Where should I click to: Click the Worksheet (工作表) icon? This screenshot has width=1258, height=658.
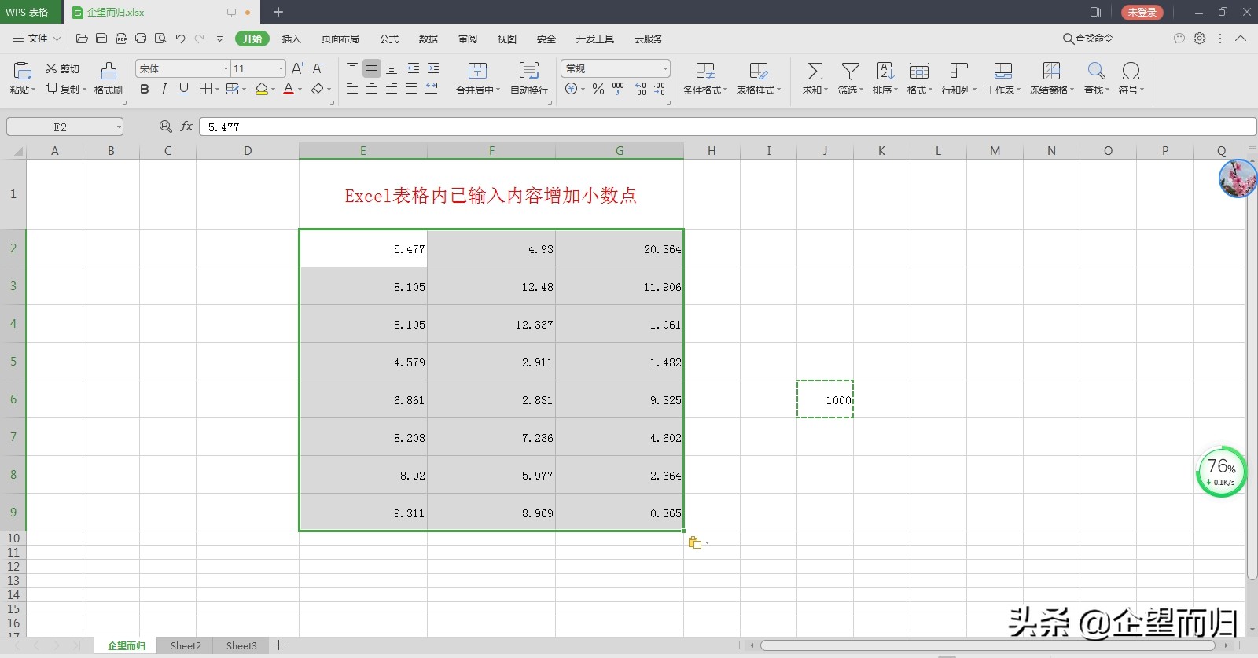click(x=1003, y=72)
